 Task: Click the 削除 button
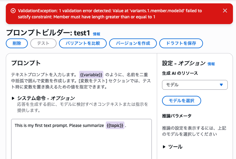[x=17, y=43]
